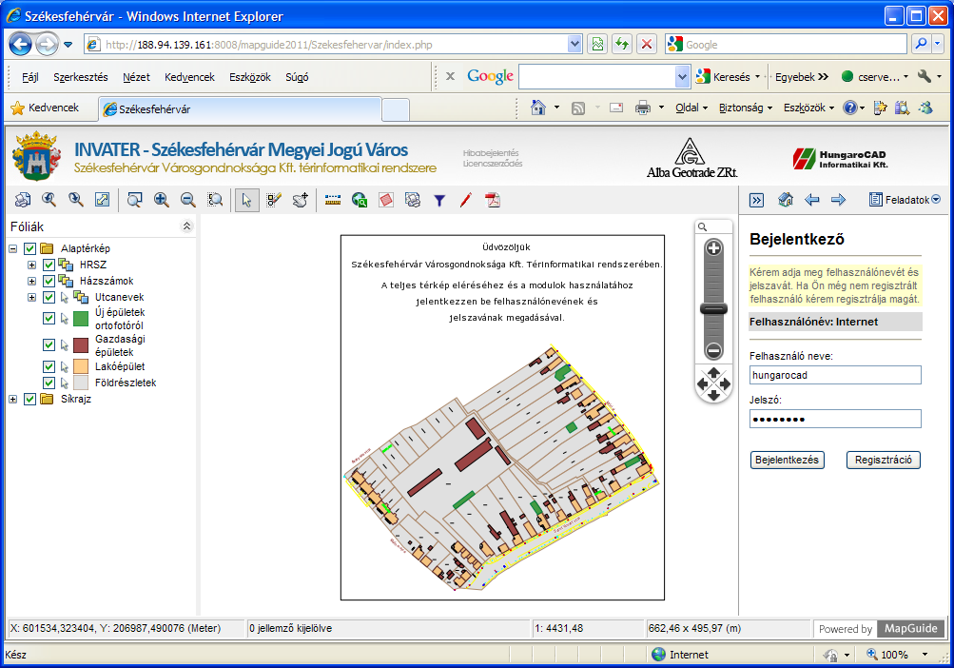
Task: Open the blue funnel filter tool
Action: [439, 200]
